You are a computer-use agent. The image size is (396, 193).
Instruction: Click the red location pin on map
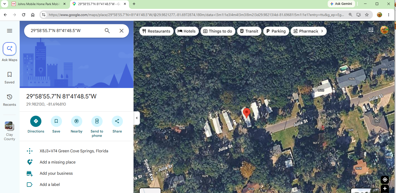click(246, 113)
